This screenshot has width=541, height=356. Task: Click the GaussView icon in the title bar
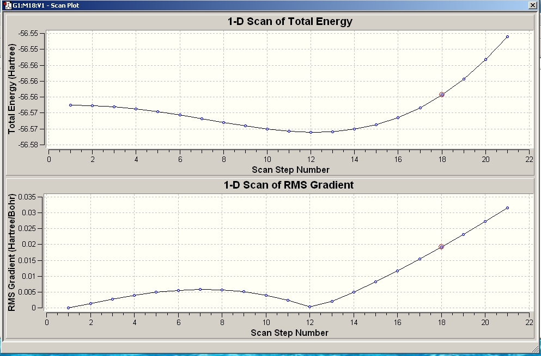[8, 5]
